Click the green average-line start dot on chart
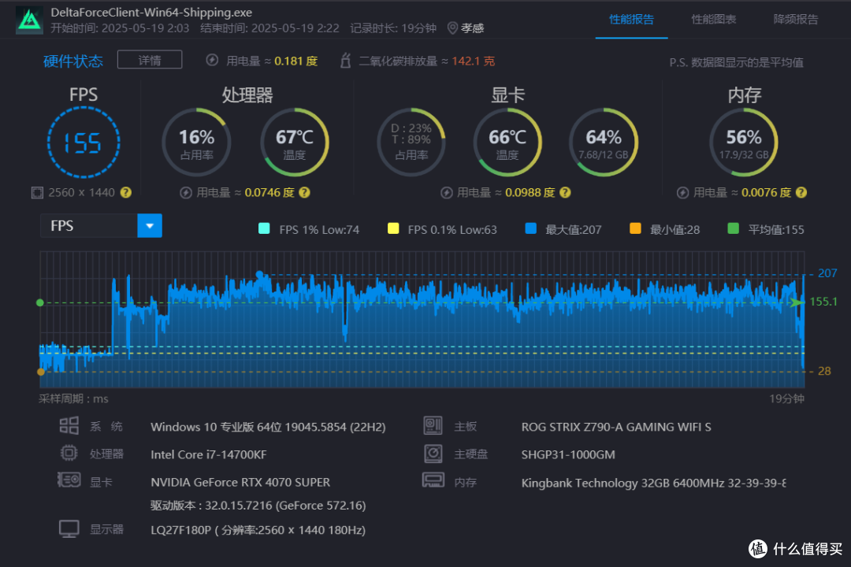The width and height of the screenshot is (851, 567). click(x=39, y=302)
